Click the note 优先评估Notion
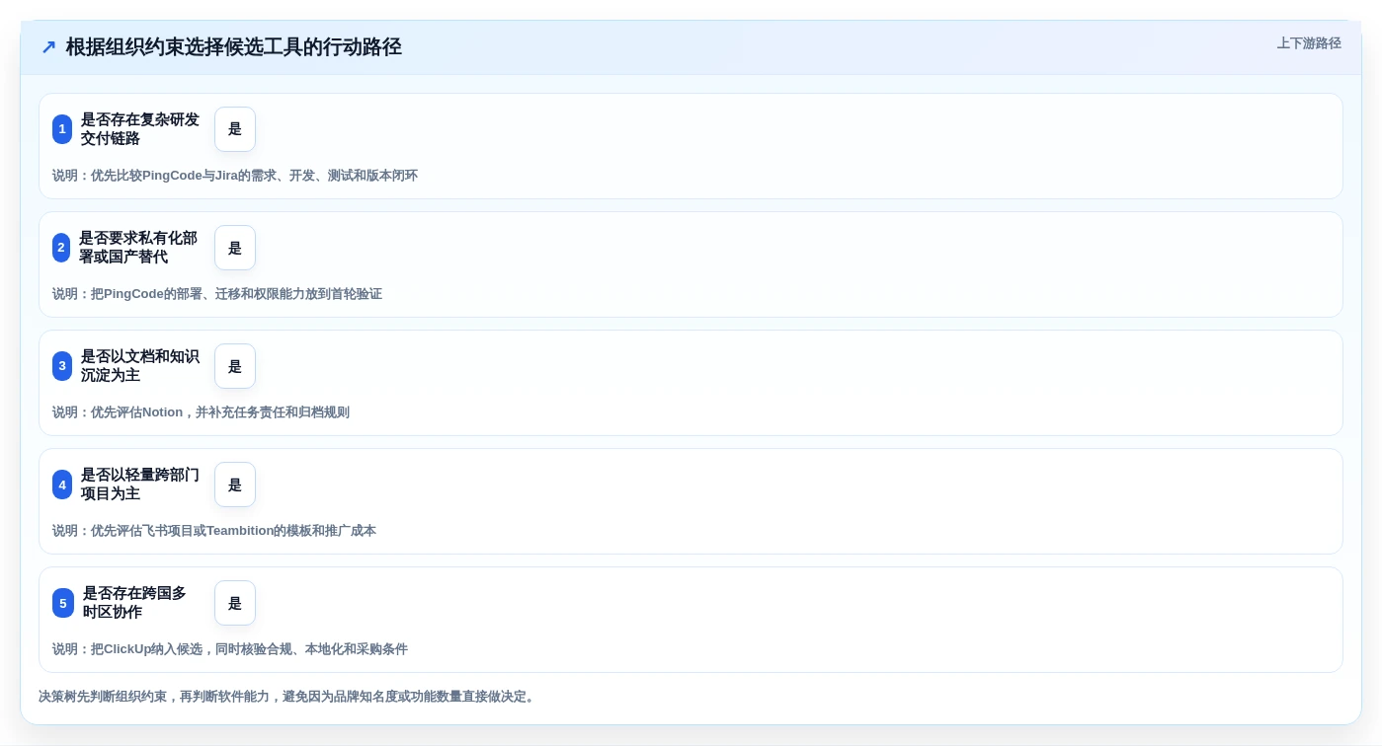Screen dimensions: 1382x746 (x=201, y=412)
